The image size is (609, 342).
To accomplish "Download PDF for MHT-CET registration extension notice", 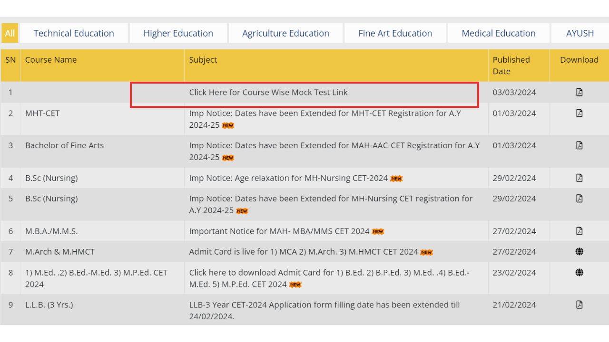I will coord(579,113).
